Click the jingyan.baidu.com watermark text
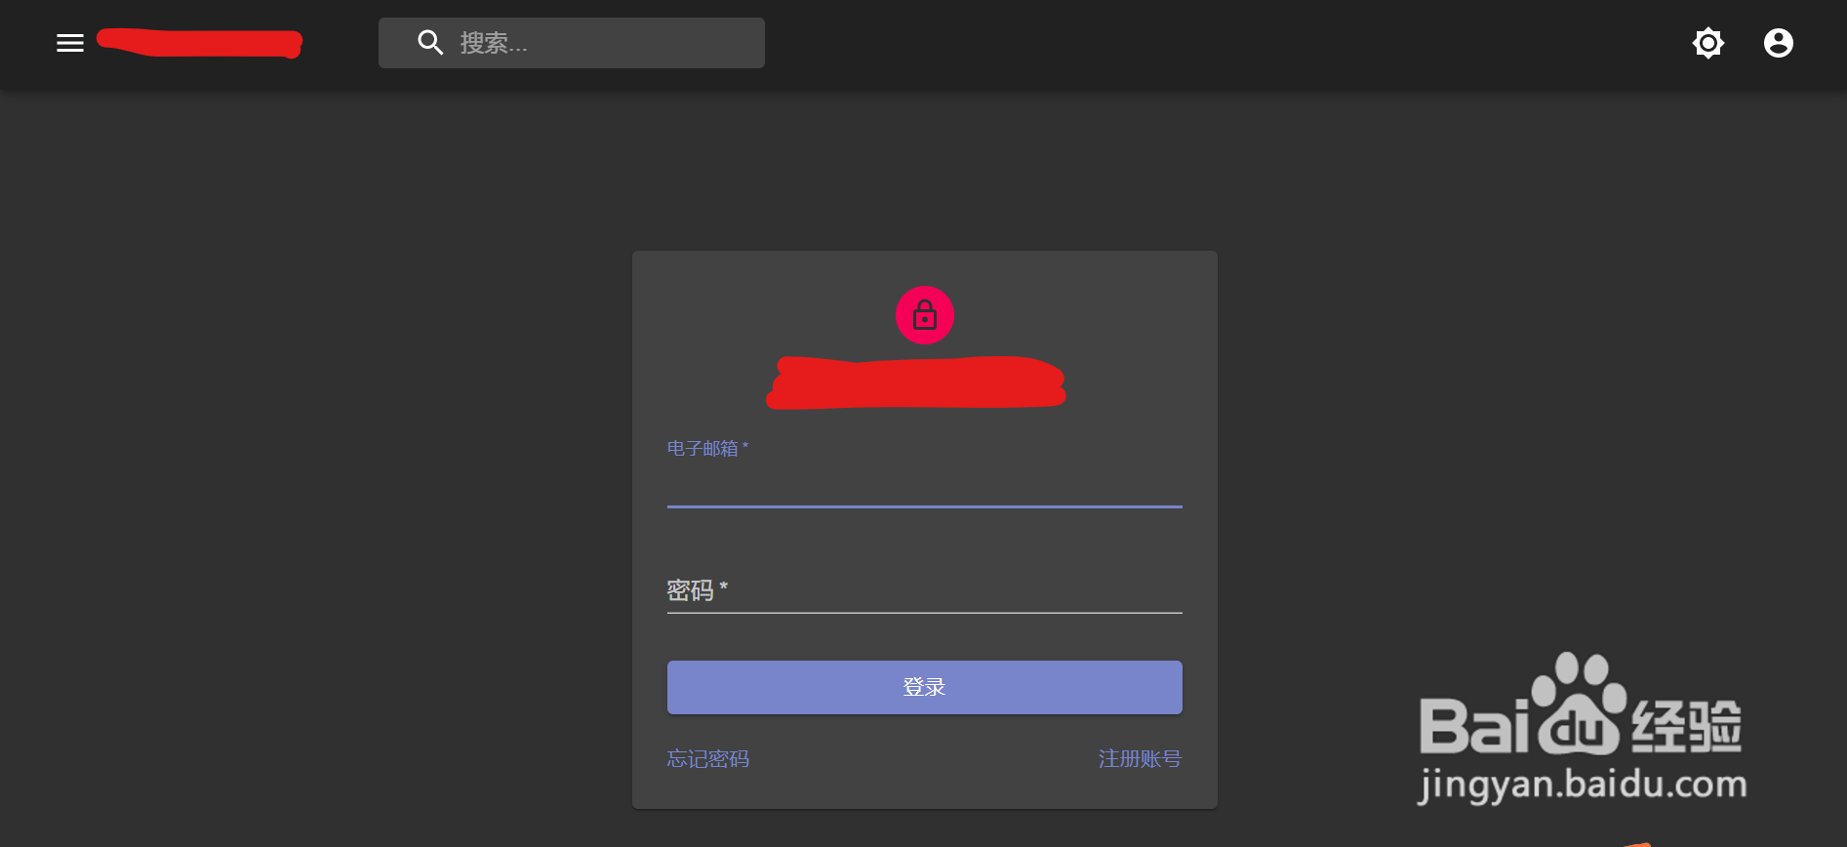This screenshot has width=1847, height=847. click(1583, 785)
